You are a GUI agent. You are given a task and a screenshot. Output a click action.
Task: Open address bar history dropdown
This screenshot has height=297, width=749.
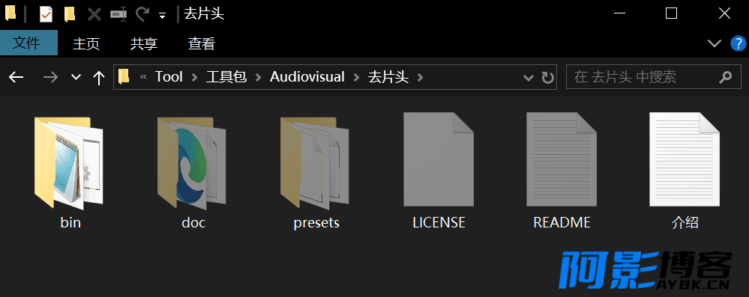pyautogui.click(x=529, y=78)
